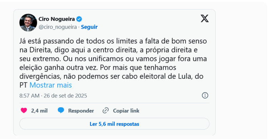Select the Copiar link label
The height and width of the screenshot is (139, 271).
[126, 111]
